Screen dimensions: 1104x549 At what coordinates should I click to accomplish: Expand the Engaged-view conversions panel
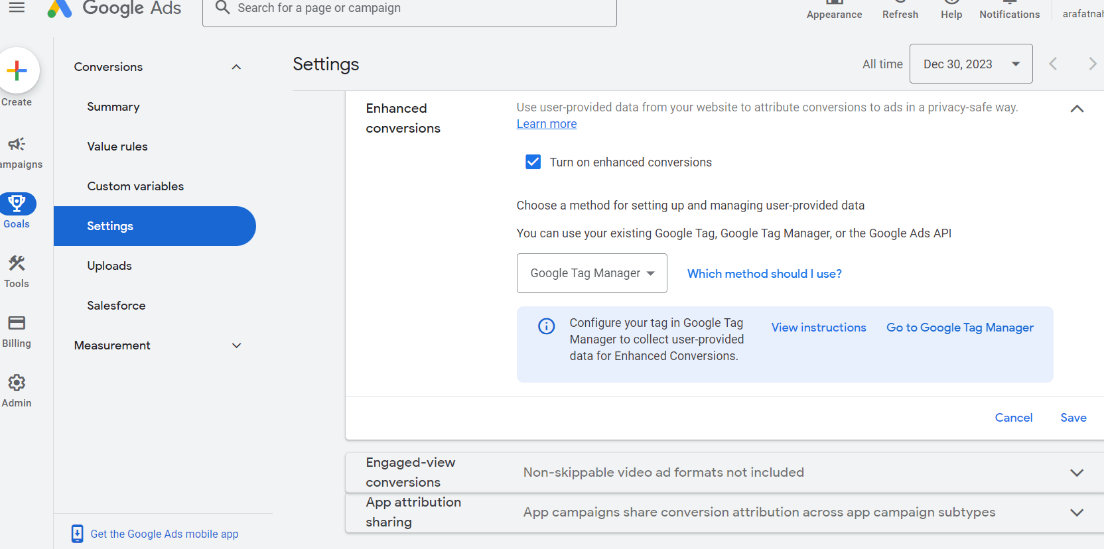[x=1077, y=473]
